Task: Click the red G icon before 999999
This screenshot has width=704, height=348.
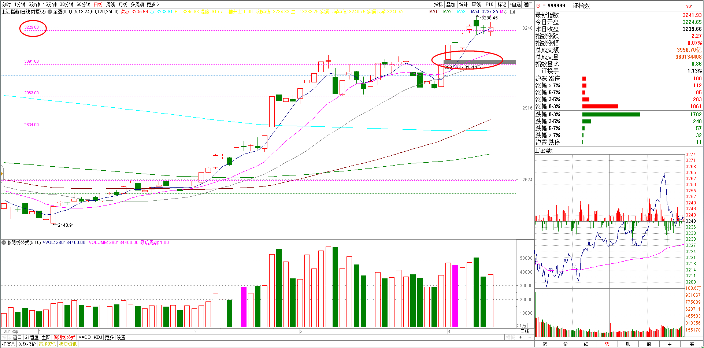Action: (538, 6)
